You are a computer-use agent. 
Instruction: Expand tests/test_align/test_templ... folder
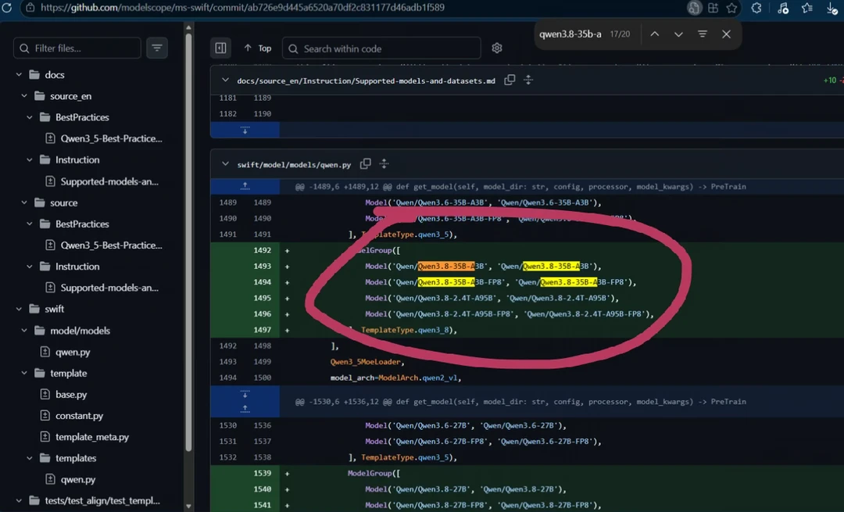coord(19,500)
